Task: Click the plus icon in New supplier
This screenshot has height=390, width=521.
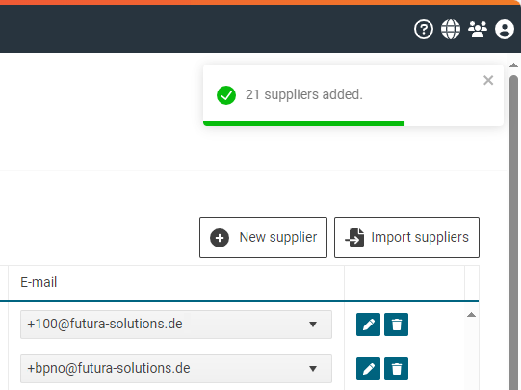Action: click(x=220, y=238)
